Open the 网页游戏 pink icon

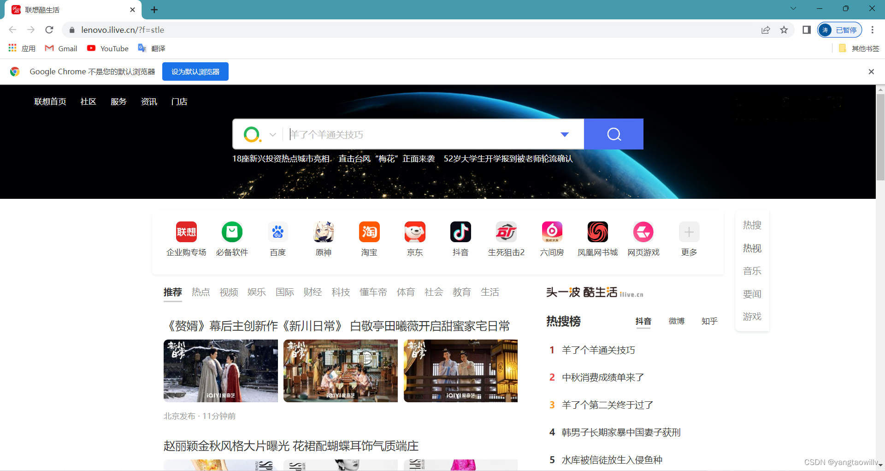coord(643,232)
